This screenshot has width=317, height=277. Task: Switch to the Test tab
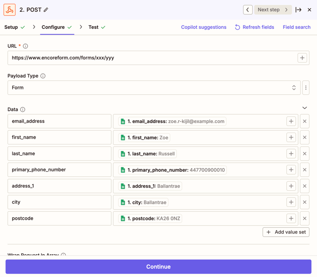point(94,27)
